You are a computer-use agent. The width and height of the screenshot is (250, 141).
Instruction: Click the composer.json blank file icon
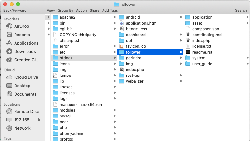pos(188,29)
